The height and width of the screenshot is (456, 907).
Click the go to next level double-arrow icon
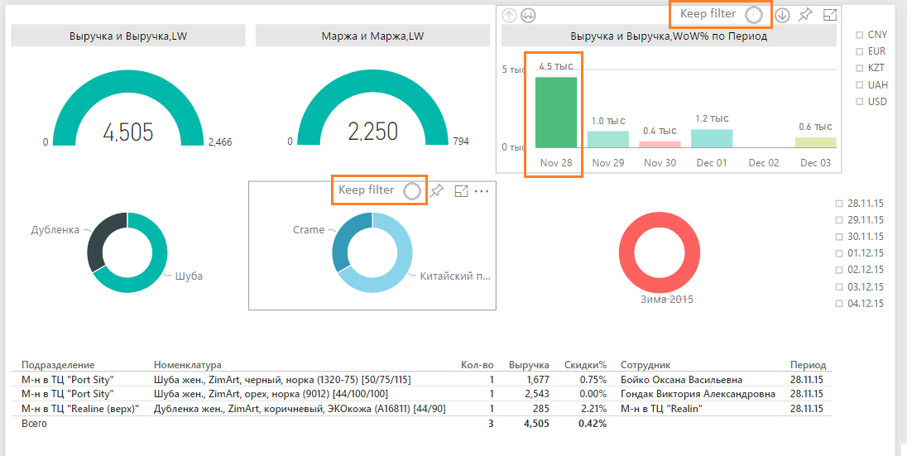(527, 16)
